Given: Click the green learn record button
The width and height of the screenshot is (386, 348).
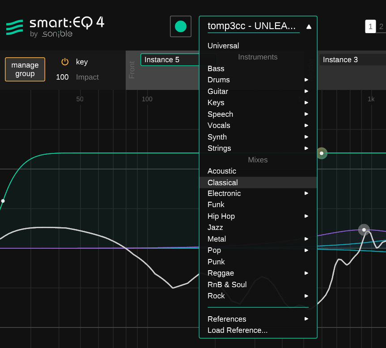Looking at the screenshot, I should point(181,26).
